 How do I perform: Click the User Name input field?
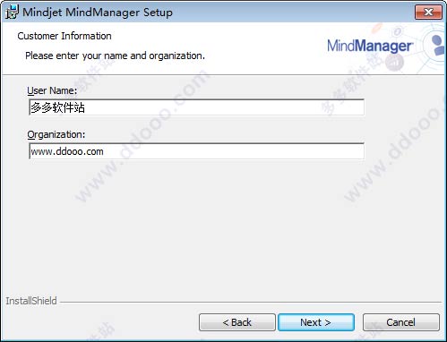[x=196, y=107]
